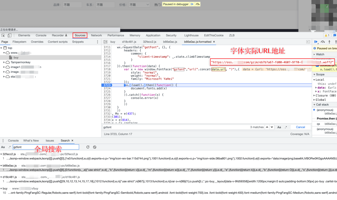Toggle the device toolbar icon
Image resolution: width=337 pixels, height=200 pixels.
click(x=9, y=36)
